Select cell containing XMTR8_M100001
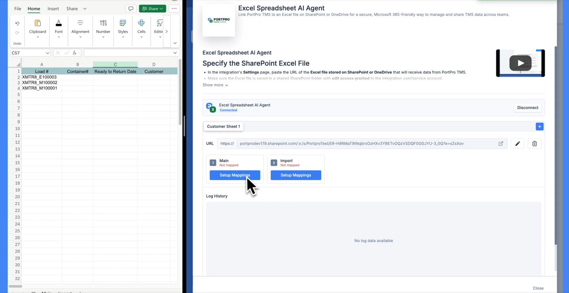The image size is (569, 293). tap(41, 88)
